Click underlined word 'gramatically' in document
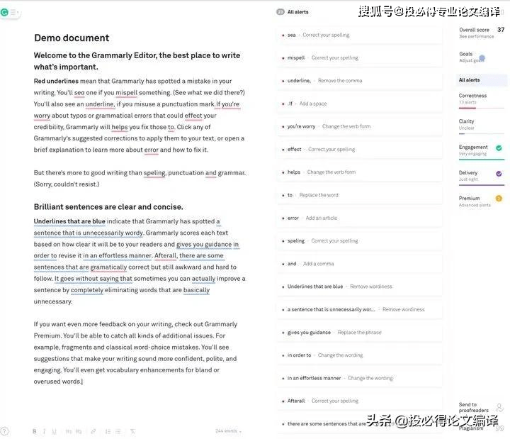This screenshot has width=510, height=439. point(108,267)
